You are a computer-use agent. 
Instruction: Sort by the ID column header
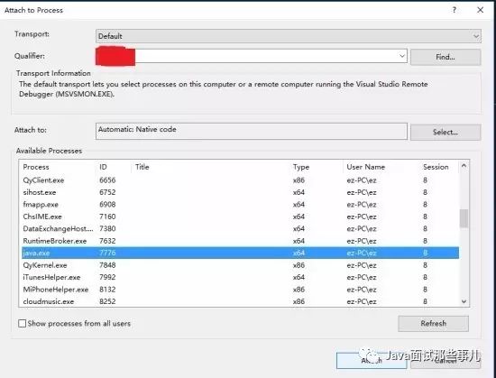tap(103, 167)
